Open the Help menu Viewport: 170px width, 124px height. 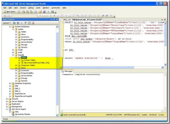click(64, 8)
